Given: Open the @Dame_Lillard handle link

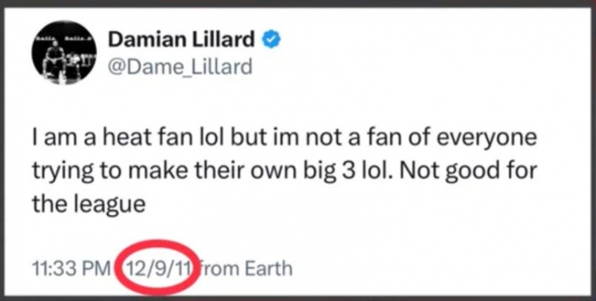Looking at the screenshot, I should point(180,67).
